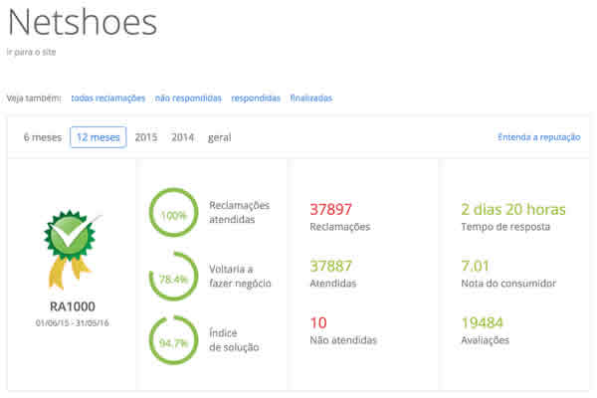
Task: Switch to the 6 meses tab
Action: [x=41, y=137]
